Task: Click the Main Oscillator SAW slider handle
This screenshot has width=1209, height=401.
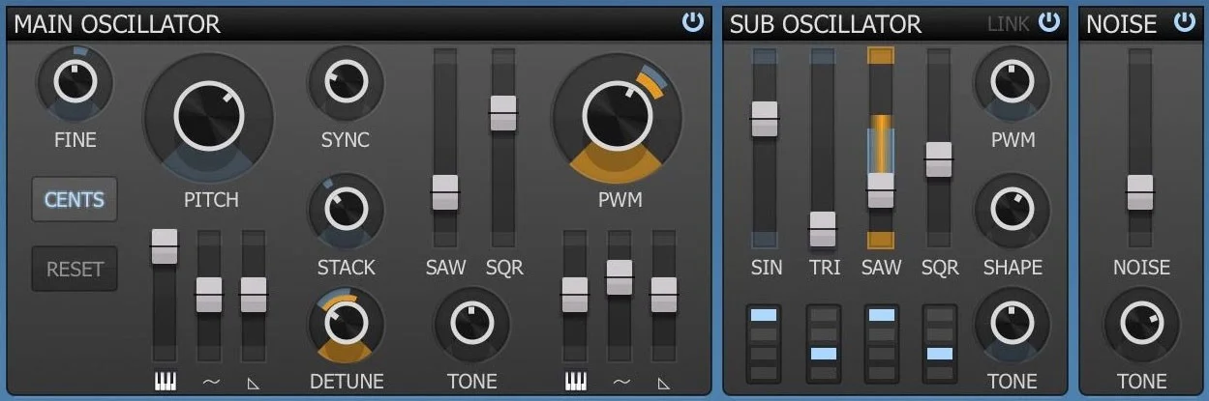Action: click(445, 192)
